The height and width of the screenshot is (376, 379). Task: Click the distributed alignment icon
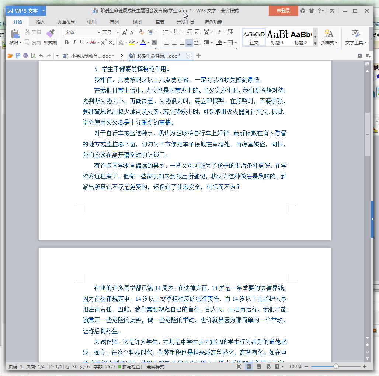tap(197, 43)
